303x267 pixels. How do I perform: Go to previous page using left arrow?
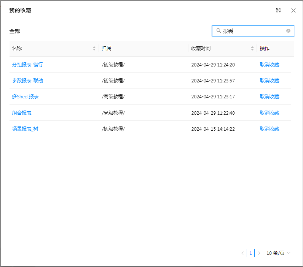pos(242,253)
